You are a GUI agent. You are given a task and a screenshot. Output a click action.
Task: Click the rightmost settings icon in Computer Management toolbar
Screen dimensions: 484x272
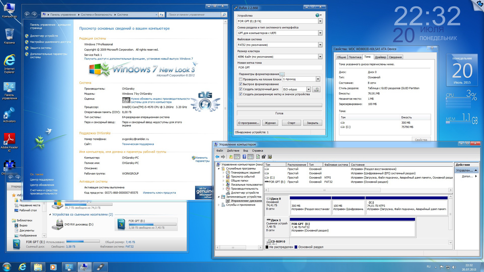click(270, 157)
